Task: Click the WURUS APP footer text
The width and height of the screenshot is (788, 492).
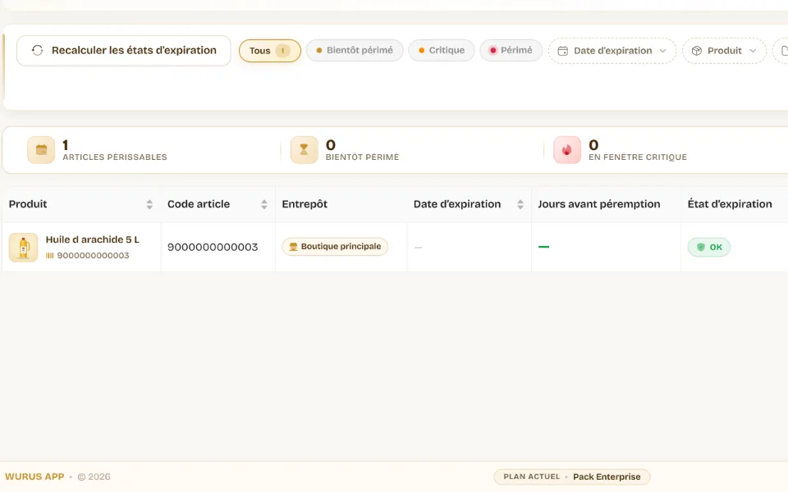Action: (x=34, y=477)
